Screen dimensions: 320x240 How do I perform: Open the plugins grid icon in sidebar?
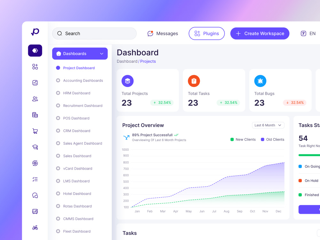pos(35,67)
